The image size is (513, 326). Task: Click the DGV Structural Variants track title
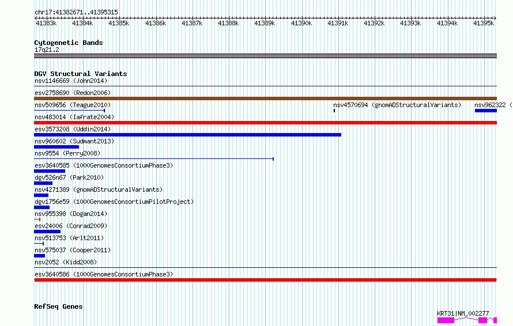pyautogui.click(x=81, y=74)
